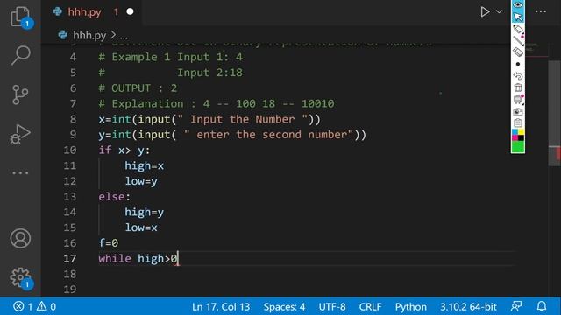This screenshot has width=561, height=315.
Task: Open the Manage gear icon
Action: tap(20, 277)
